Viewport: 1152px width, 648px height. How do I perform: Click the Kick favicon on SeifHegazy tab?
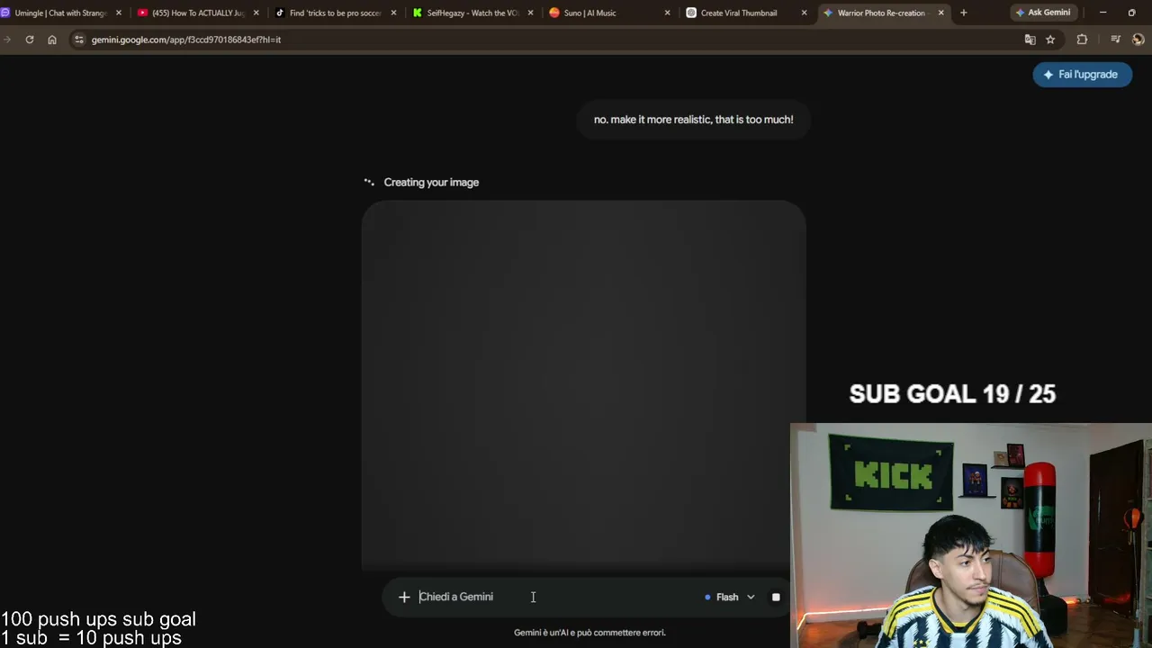click(x=418, y=13)
